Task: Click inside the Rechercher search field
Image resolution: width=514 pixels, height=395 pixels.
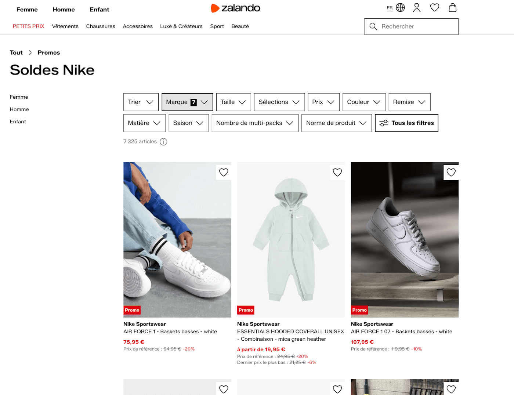Action: [x=411, y=26]
